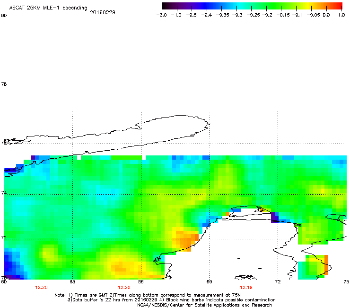Click the longitude label 63
This screenshot has height=308, width=350.
72,282
